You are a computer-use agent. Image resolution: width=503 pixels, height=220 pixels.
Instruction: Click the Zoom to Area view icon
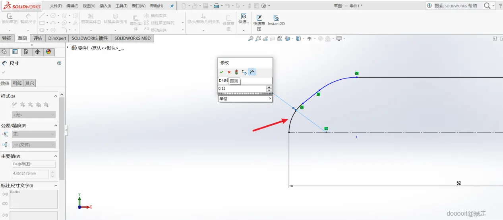point(258,38)
